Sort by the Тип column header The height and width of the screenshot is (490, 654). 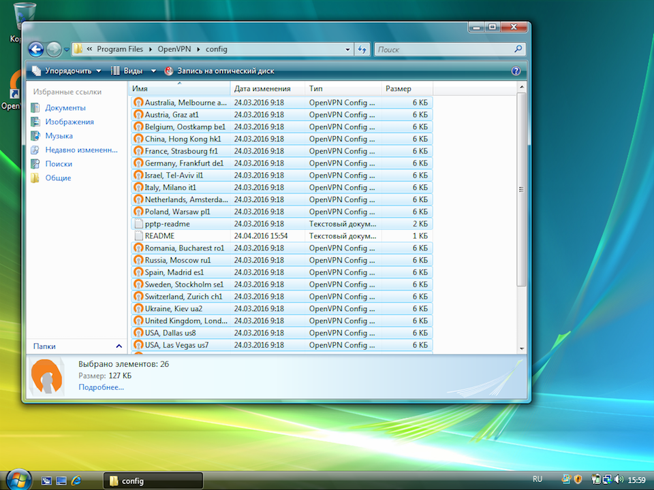pyautogui.click(x=343, y=88)
